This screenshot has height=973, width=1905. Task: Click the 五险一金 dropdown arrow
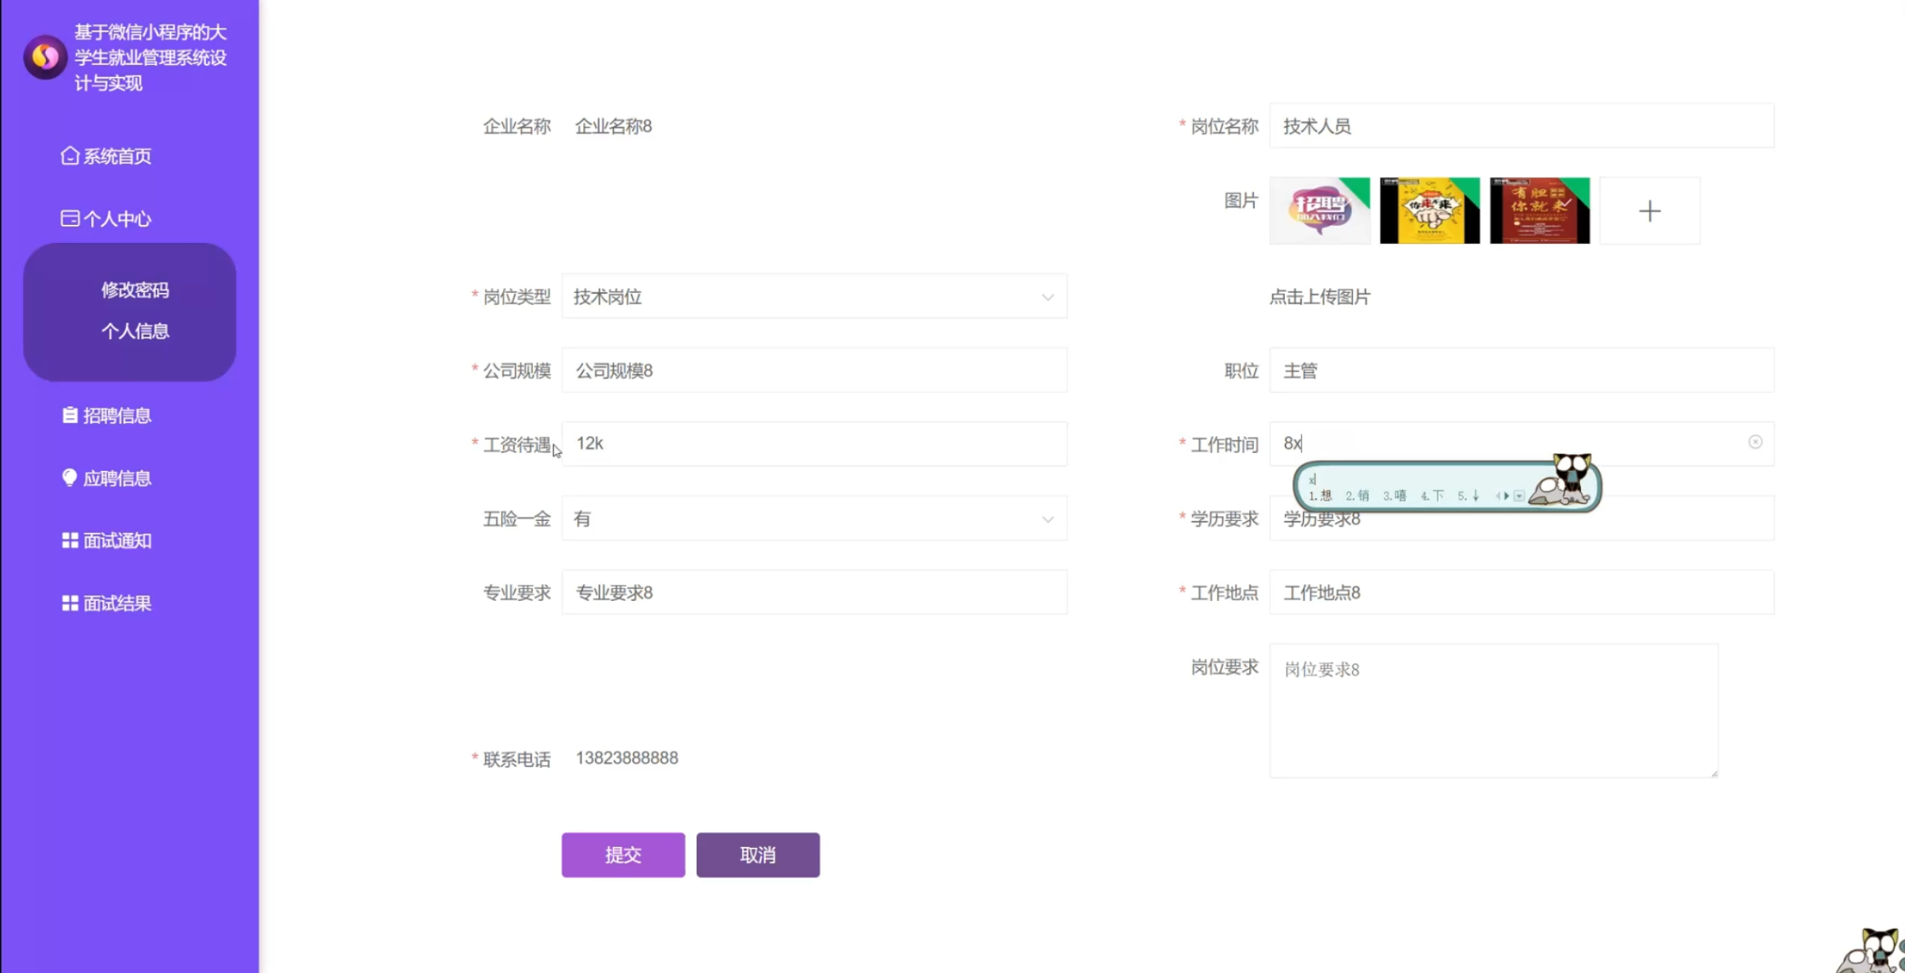(1047, 519)
